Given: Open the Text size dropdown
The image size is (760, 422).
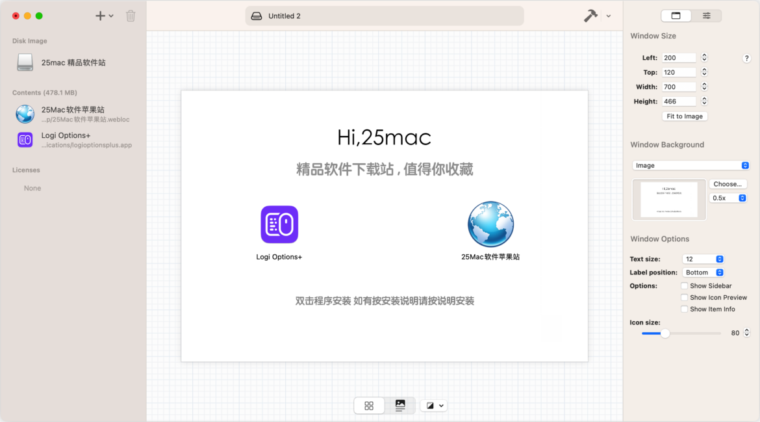Looking at the screenshot, I should [703, 259].
